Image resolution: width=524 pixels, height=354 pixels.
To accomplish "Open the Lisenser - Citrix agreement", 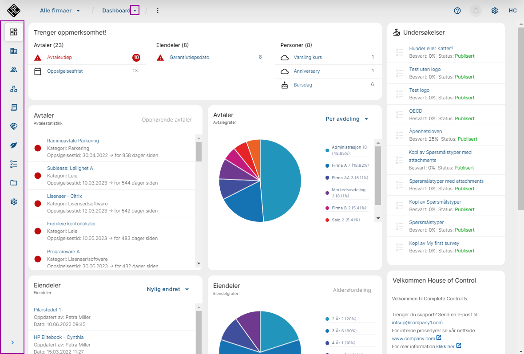I will [x=64, y=197].
